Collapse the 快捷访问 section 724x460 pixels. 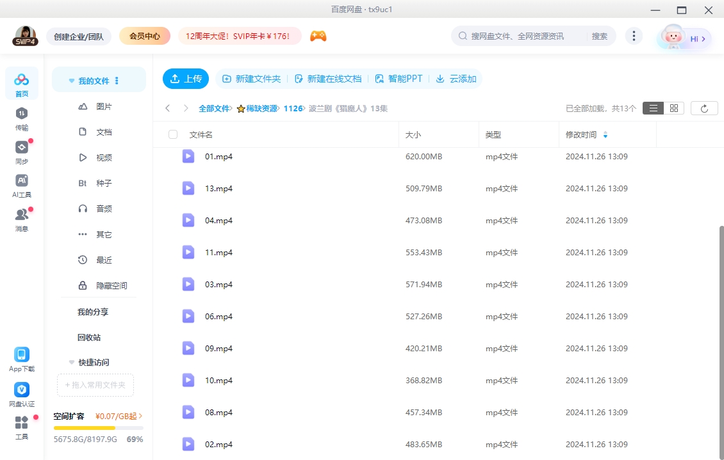tap(72, 362)
